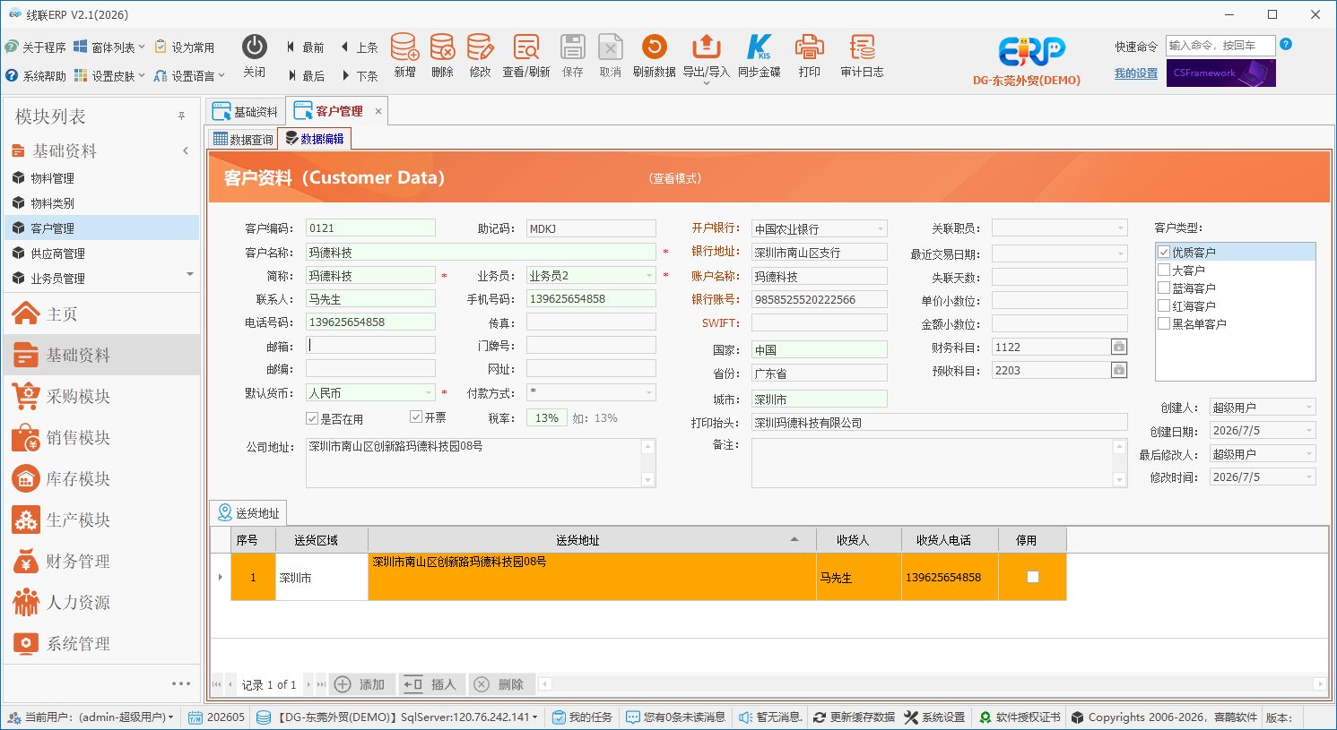Toggle the 开票 invoice checkbox
The width and height of the screenshot is (1337, 730).
tap(416, 417)
